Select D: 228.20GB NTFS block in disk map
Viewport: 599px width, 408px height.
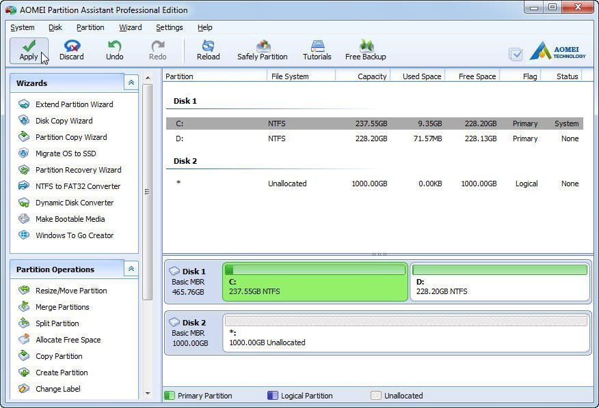coord(500,282)
